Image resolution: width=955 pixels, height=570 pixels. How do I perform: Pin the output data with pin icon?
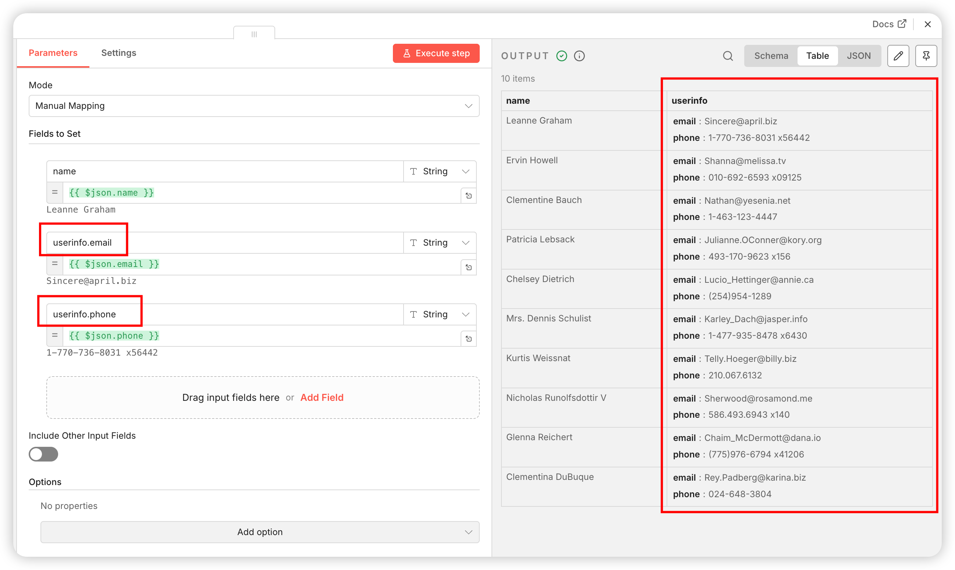pos(926,56)
